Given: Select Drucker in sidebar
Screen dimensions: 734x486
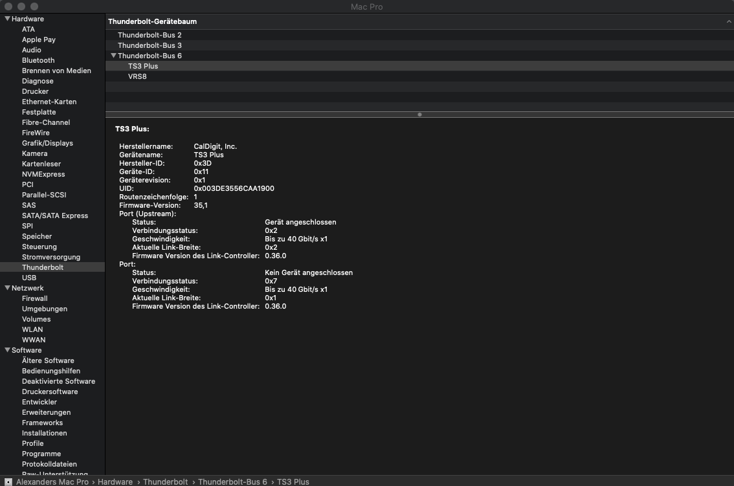Looking at the screenshot, I should (35, 91).
